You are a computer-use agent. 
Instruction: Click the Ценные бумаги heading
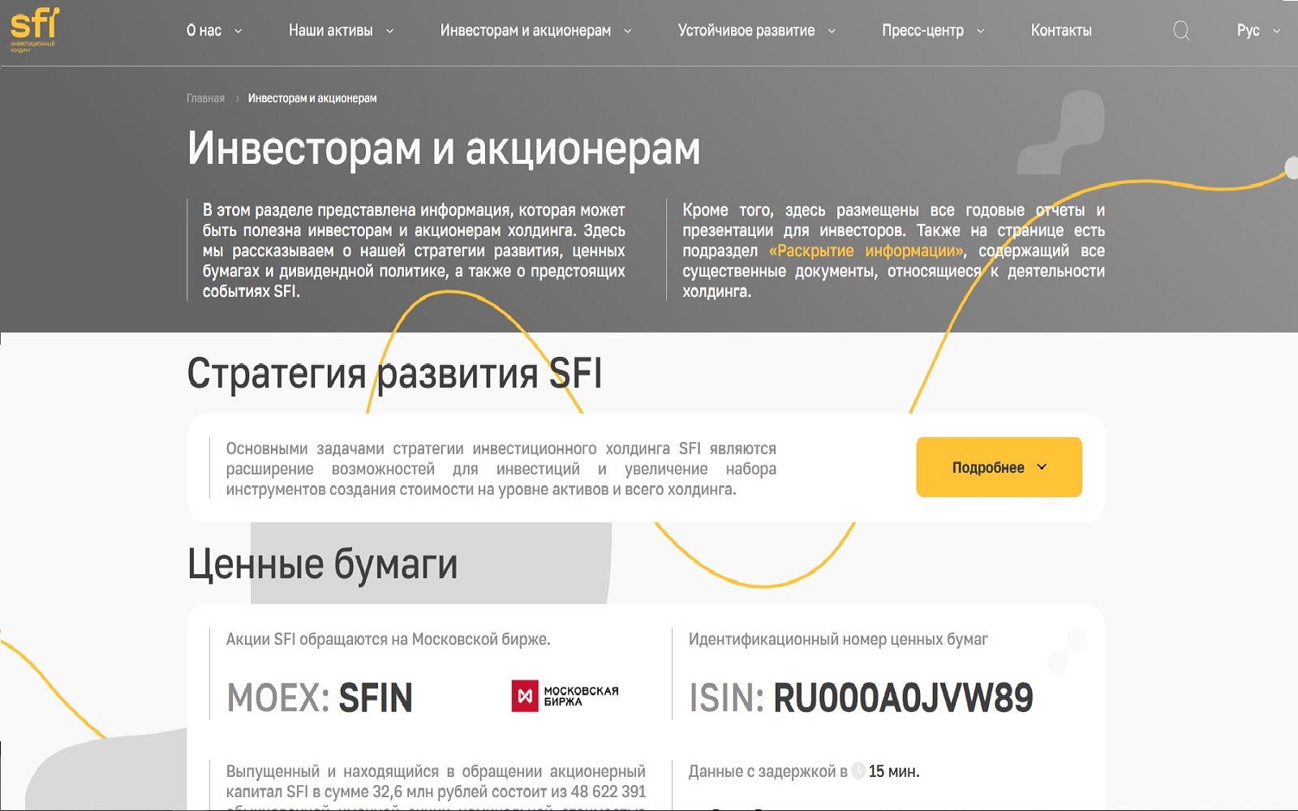(x=322, y=564)
